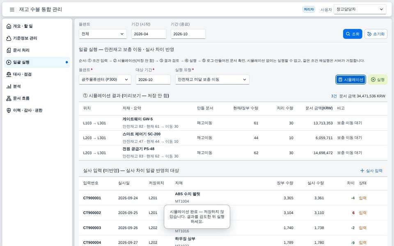Click the 문서 흐름 hierarchy icon
The height and width of the screenshot is (246, 394).
tap(9, 98)
